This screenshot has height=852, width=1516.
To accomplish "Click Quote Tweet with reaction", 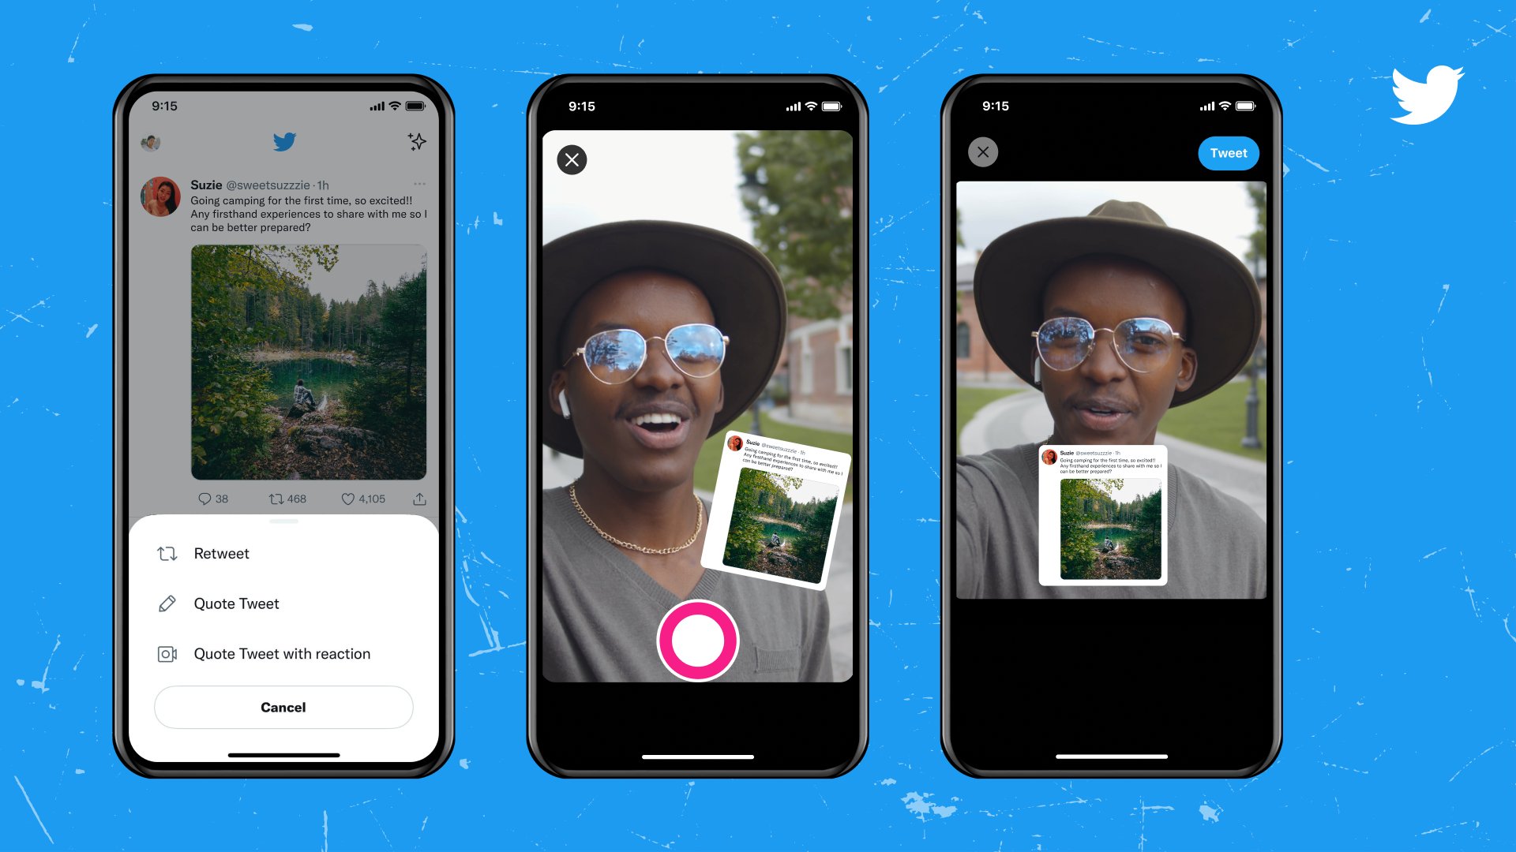I will click(282, 652).
